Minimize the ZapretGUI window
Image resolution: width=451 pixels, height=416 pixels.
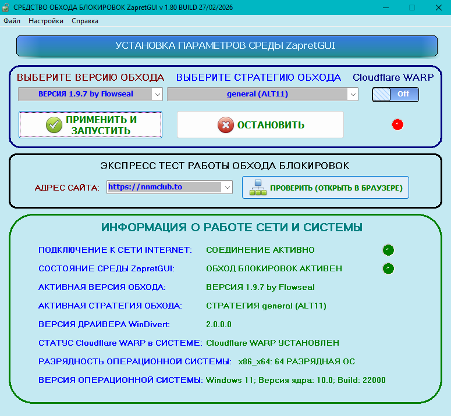(385, 8)
